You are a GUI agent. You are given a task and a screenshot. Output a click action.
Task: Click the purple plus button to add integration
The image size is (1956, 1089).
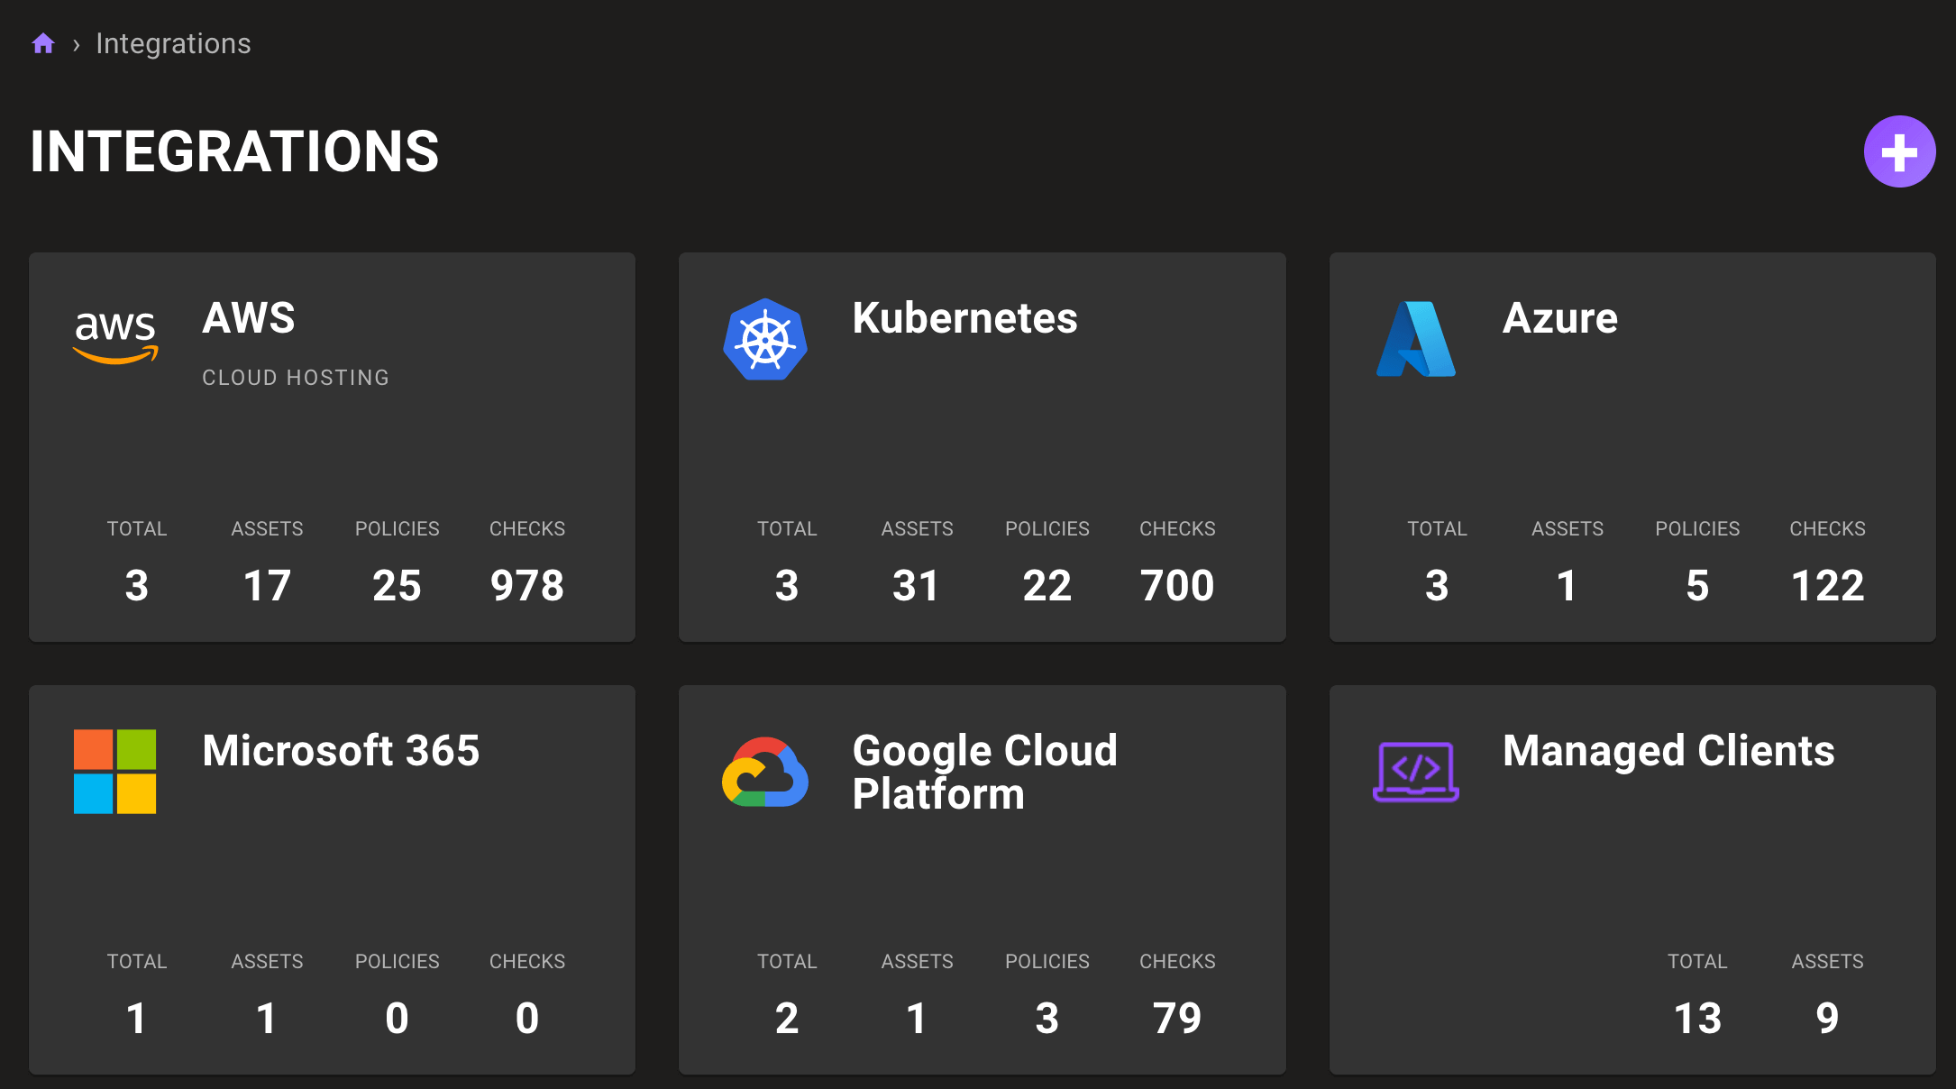click(1898, 151)
